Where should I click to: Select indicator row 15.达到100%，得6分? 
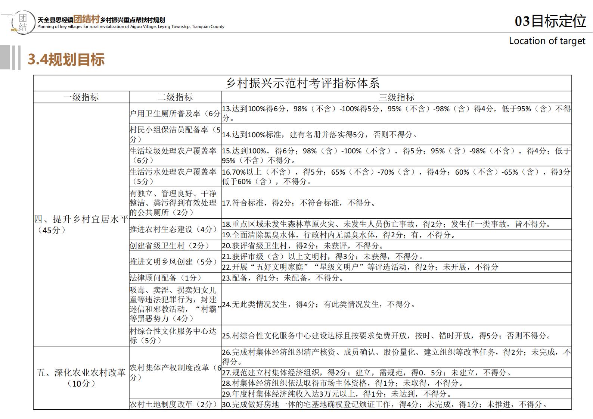397,156
